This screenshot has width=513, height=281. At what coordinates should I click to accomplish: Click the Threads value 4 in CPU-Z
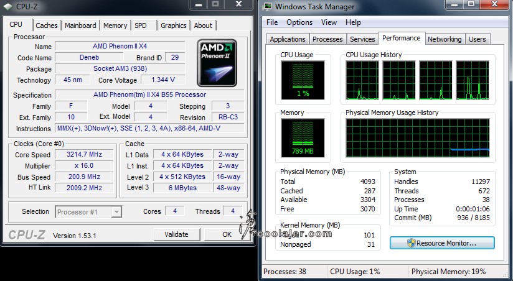[x=233, y=211]
